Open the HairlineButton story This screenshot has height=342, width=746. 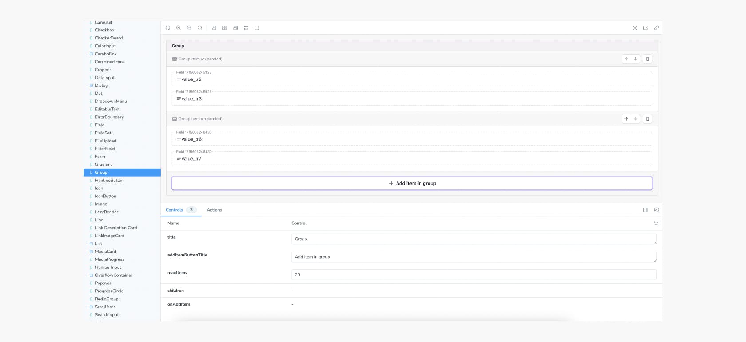click(x=109, y=181)
